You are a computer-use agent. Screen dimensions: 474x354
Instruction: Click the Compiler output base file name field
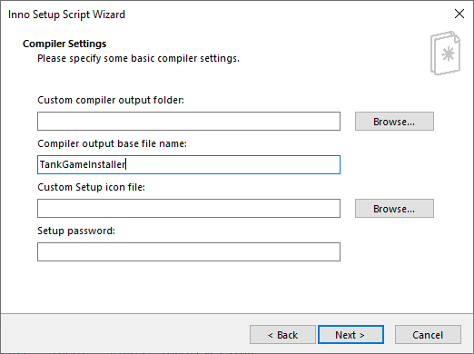pyautogui.click(x=189, y=165)
